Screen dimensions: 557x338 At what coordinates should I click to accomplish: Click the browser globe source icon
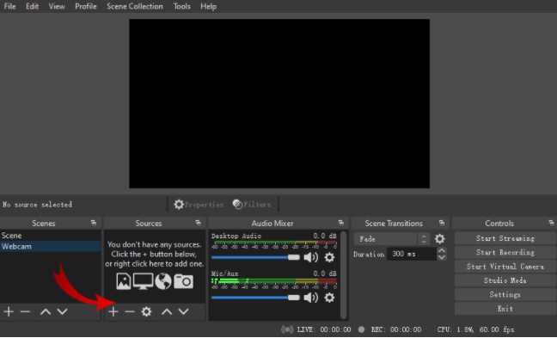point(163,281)
